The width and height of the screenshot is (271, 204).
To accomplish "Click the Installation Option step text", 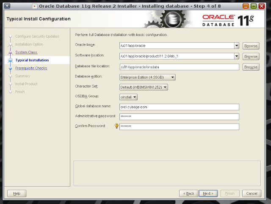I will [x=29, y=44].
